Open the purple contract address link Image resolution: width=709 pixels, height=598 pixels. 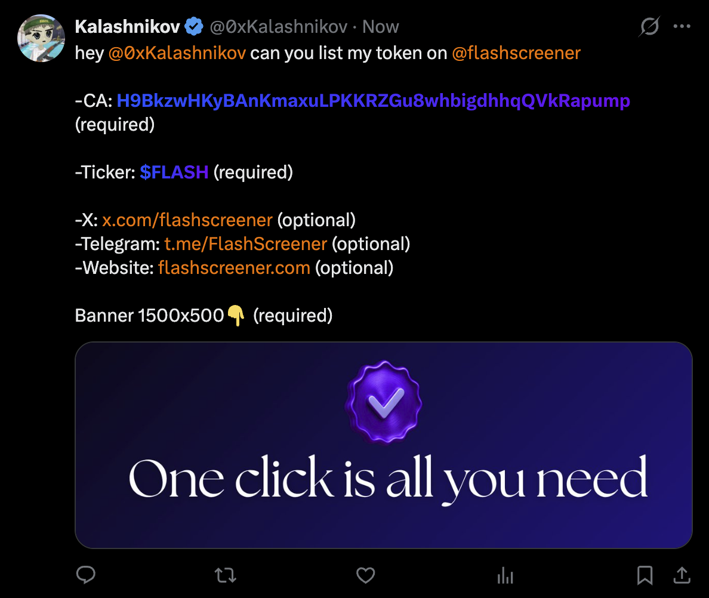[x=374, y=100]
